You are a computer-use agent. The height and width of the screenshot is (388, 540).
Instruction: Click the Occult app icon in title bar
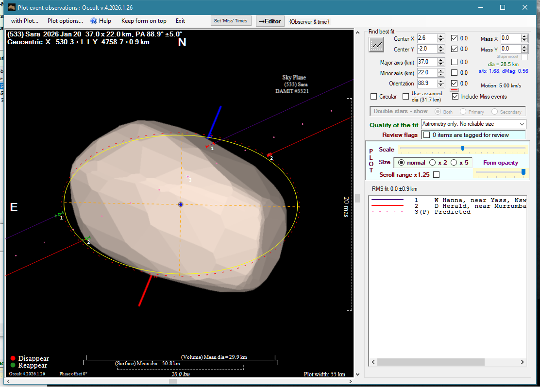click(x=12, y=7)
